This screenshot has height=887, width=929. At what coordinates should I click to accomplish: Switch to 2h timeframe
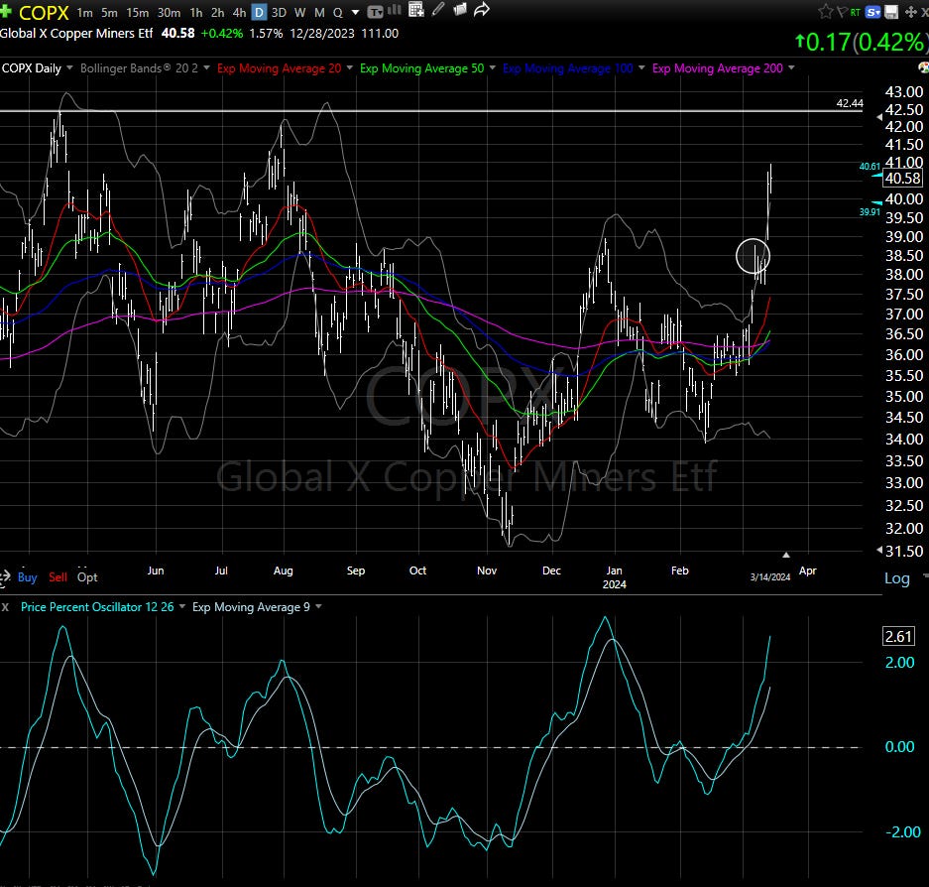tap(217, 13)
